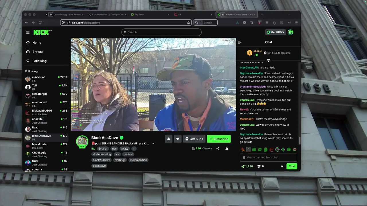Open the browser application menu
The width and height of the screenshot is (367, 206).
[296, 23]
